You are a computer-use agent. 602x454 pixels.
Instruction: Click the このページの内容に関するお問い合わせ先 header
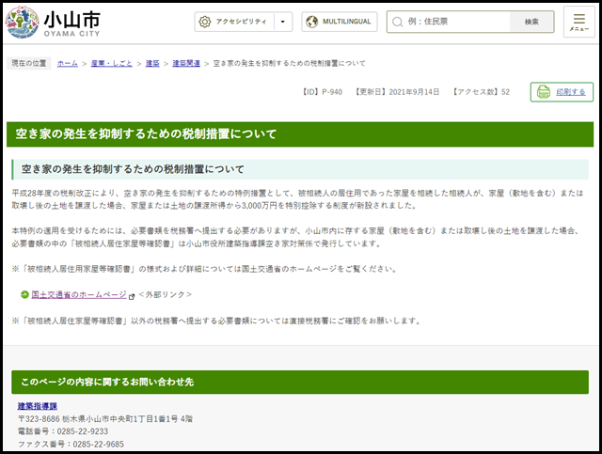[x=300, y=382]
